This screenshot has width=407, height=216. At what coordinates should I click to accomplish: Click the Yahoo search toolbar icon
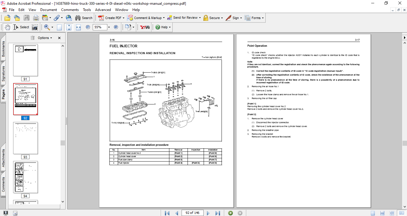(x=145, y=27)
